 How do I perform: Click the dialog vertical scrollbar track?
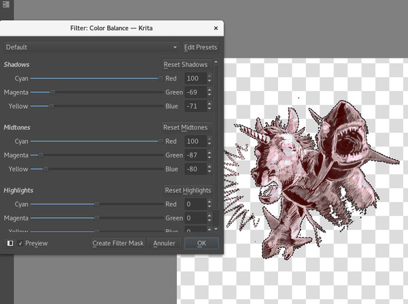coord(216,145)
